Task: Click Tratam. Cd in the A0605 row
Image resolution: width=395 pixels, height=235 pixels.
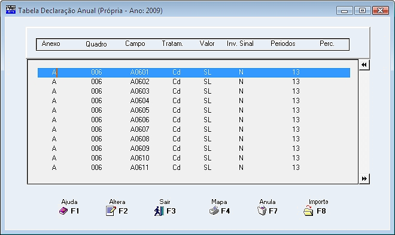Action: (x=177, y=110)
